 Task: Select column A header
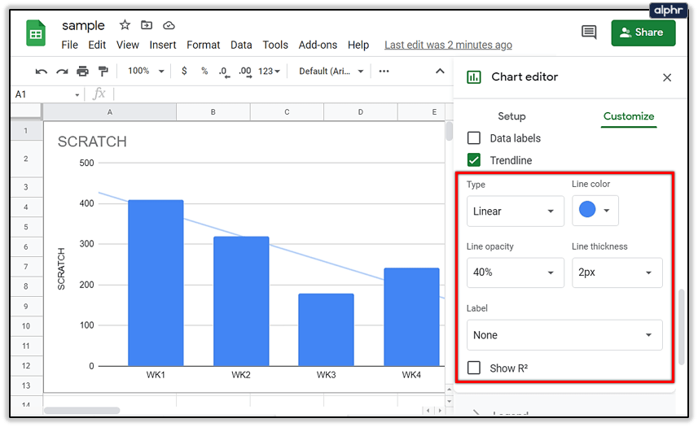coord(109,112)
